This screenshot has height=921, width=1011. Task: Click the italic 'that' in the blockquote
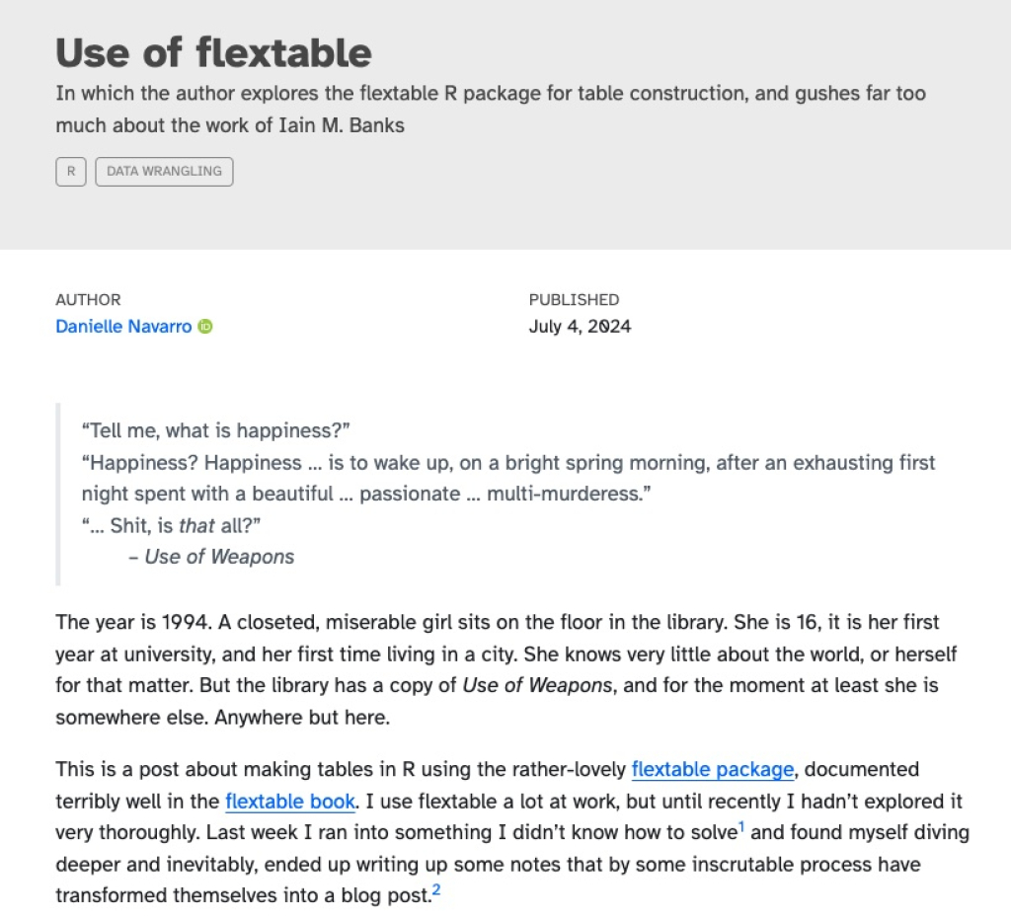point(196,526)
